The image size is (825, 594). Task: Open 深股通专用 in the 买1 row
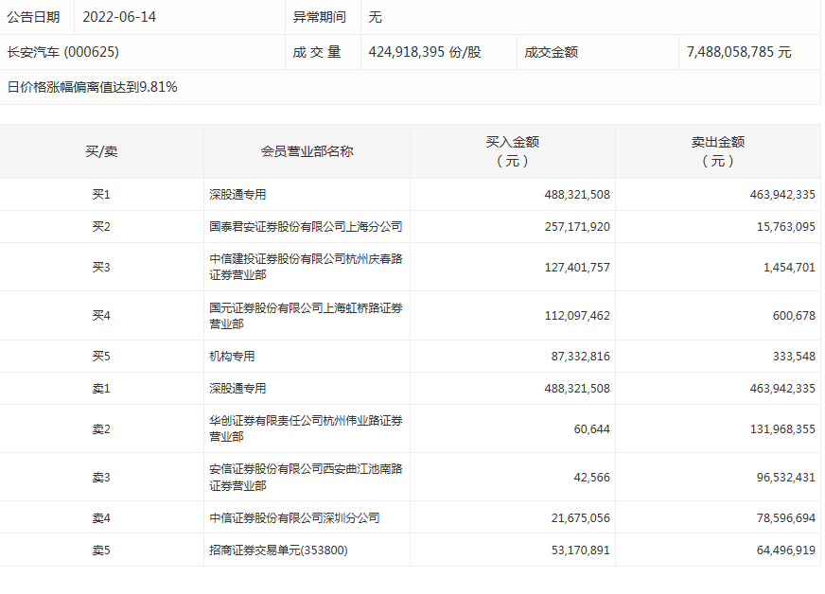pyautogui.click(x=237, y=195)
